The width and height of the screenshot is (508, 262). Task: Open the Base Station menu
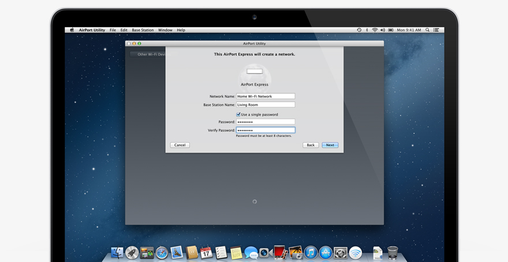tap(143, 30)
